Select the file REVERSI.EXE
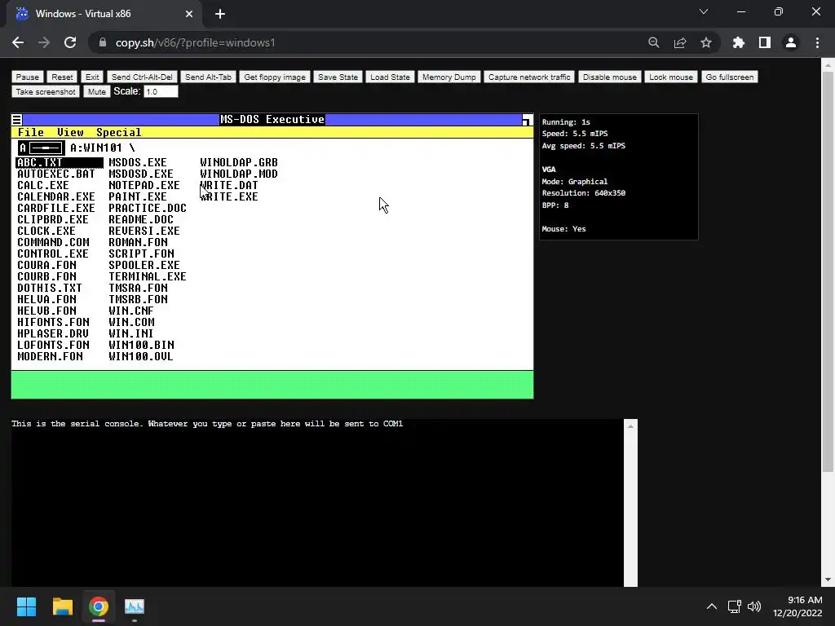This screenshot has height=626, width=835. click(144, 231)
